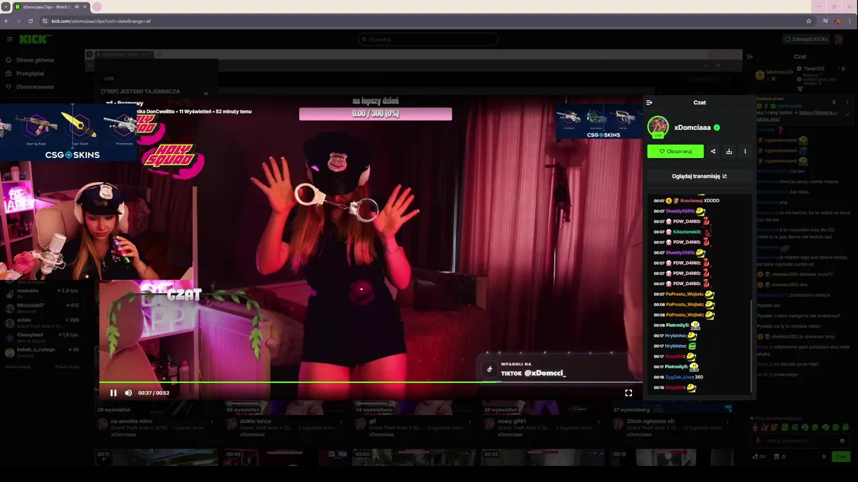The height and width of the screenshot is (482, 858).
Task: Click the user avatar in Kick header
Action: 840,39
